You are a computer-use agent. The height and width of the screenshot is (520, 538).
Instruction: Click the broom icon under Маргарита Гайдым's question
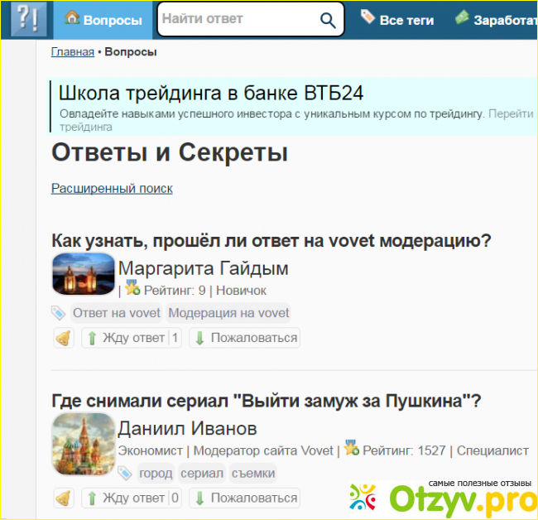[63, 338]
